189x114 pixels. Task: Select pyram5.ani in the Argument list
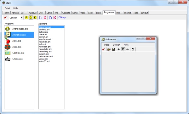[51, 54]
